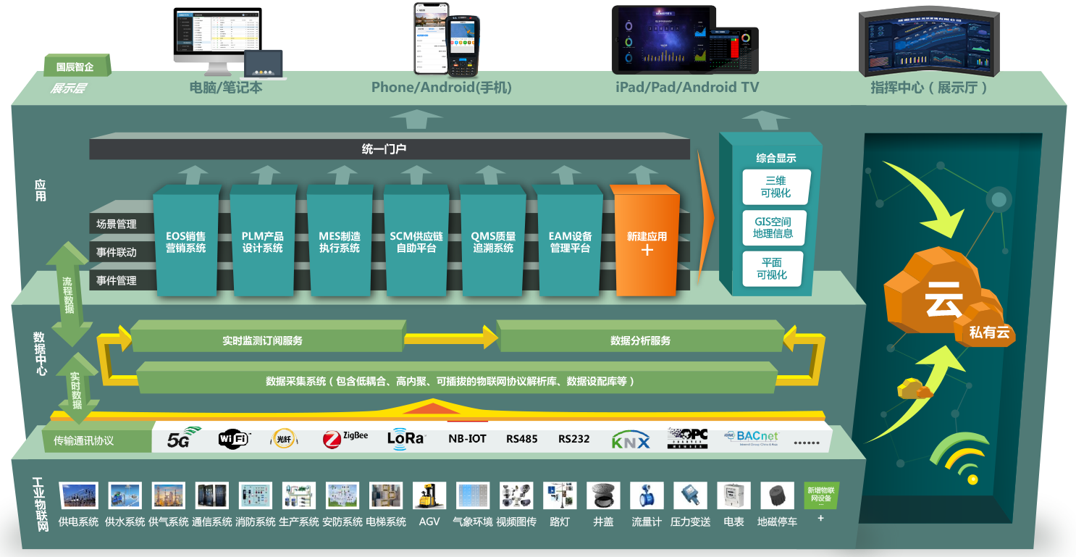Click the 供电系统 thumbnail icon

79,496
